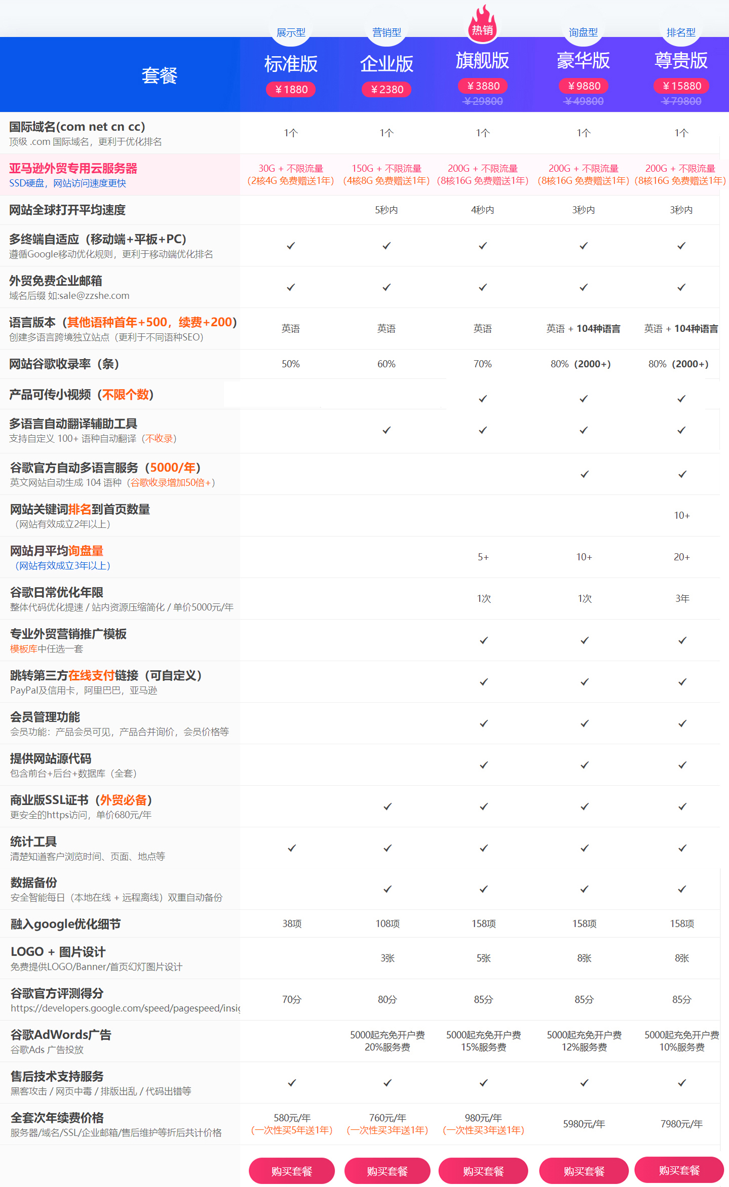This screenshot has height=1187, width=729.
Task: Click the pagespeed developers.google.com URL text
Action: point(125,1008)
